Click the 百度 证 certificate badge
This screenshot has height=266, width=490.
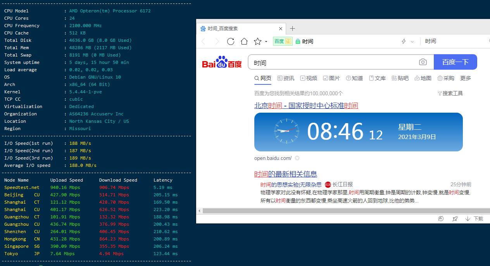[x=283, y=41]
